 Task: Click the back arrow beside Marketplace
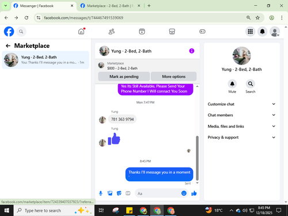point(8,46)
